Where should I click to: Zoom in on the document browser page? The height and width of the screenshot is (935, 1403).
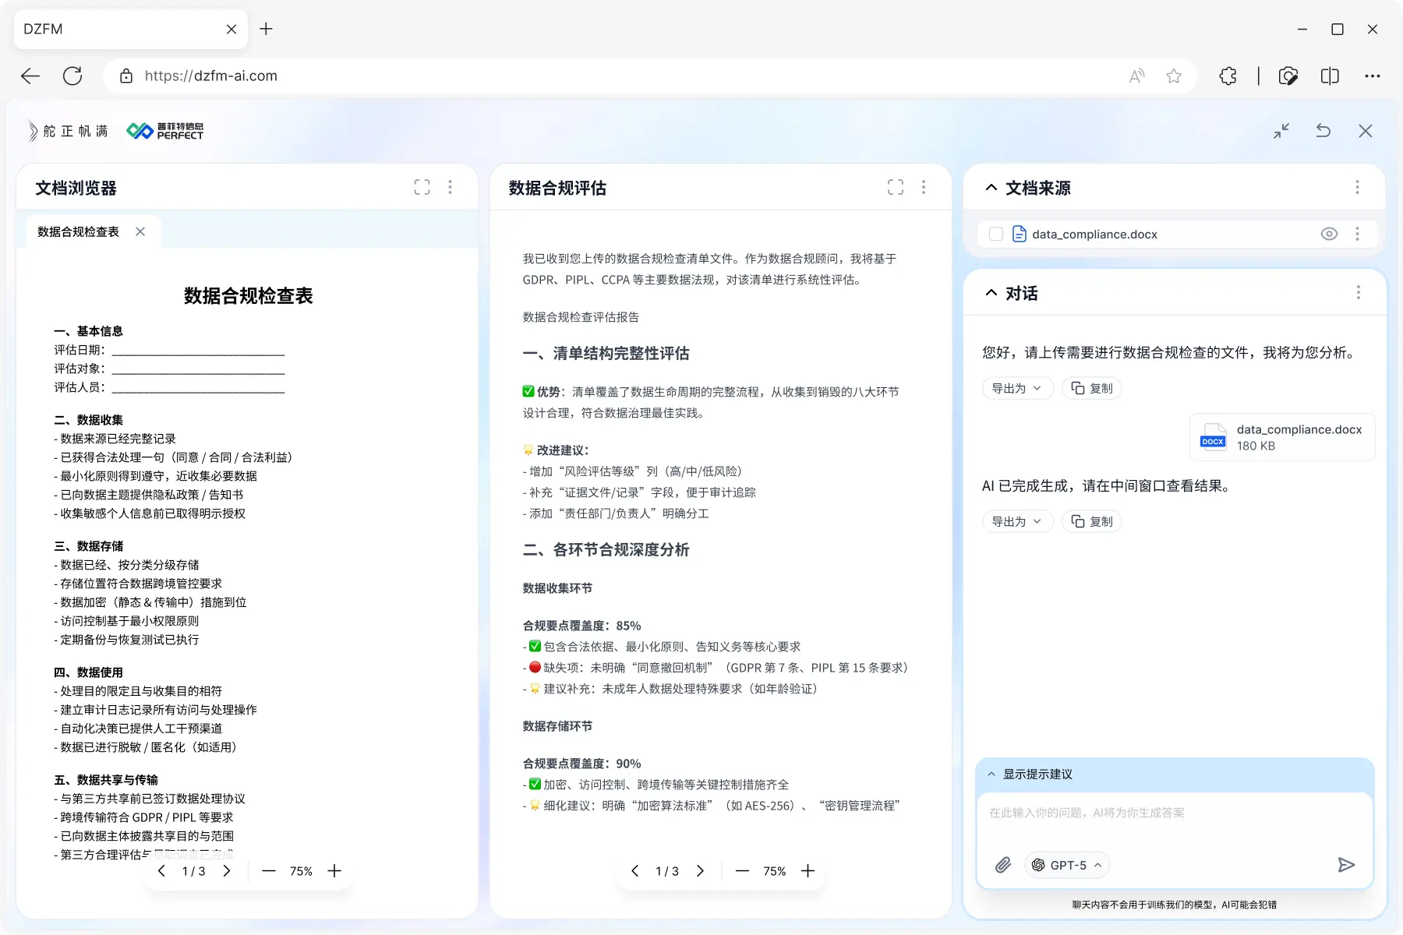point(334,871)
